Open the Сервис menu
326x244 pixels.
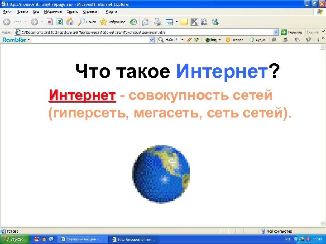click(72, 12)
